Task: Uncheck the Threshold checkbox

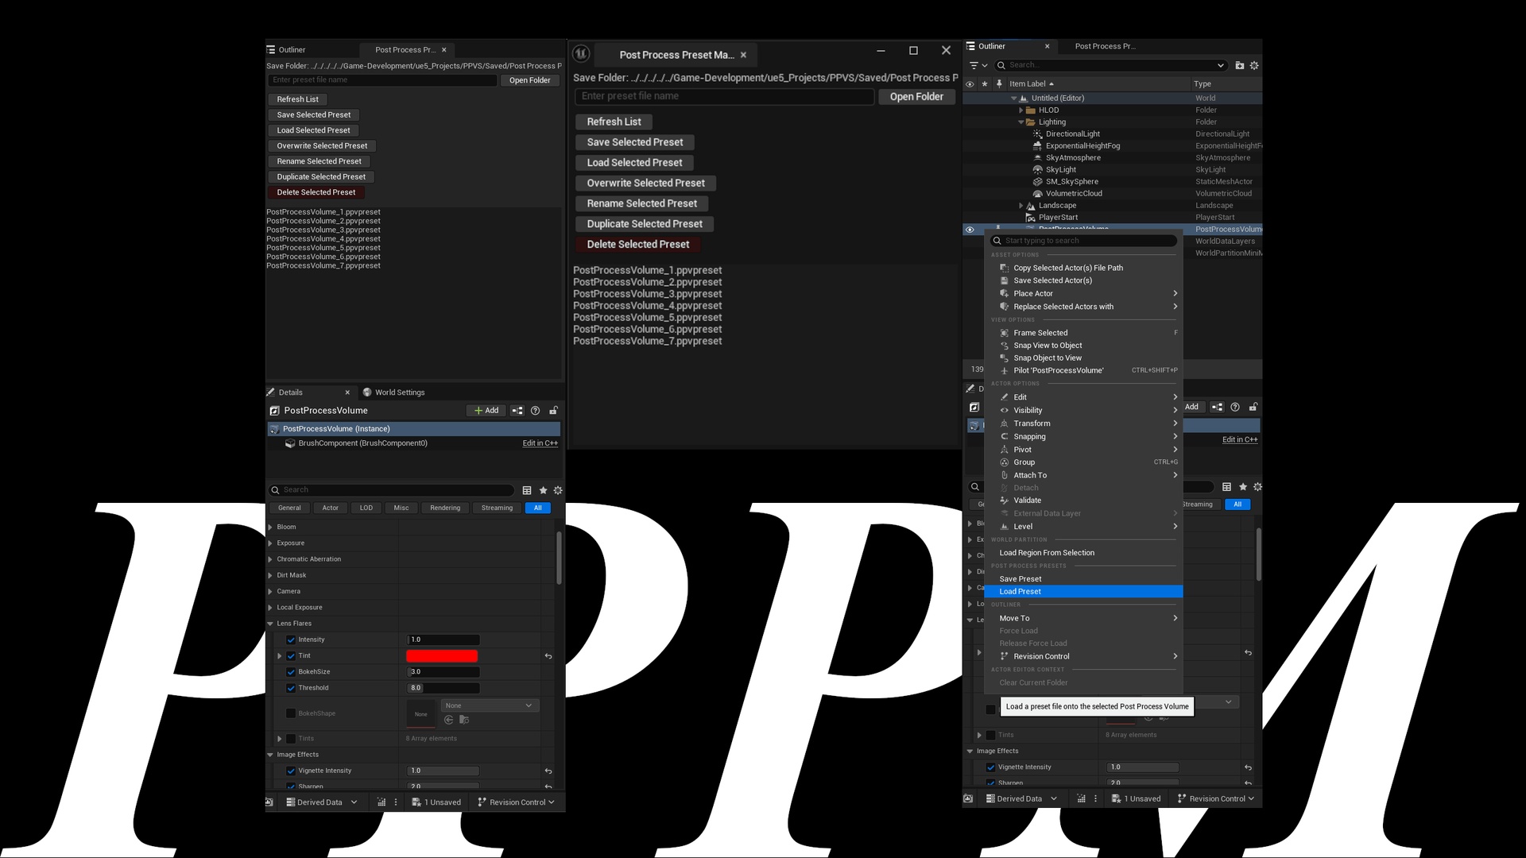Action: [291, 688]
